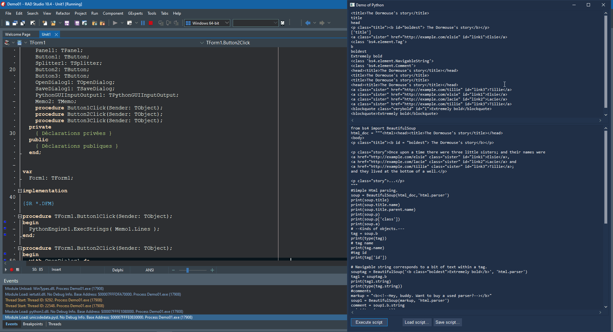Click the Run Until Return debug icon
Screen dimensions: 613x332
(176, 23)
